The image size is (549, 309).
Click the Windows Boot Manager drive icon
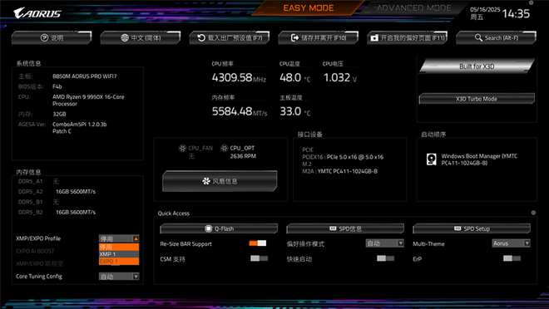[x=432, y=159]
